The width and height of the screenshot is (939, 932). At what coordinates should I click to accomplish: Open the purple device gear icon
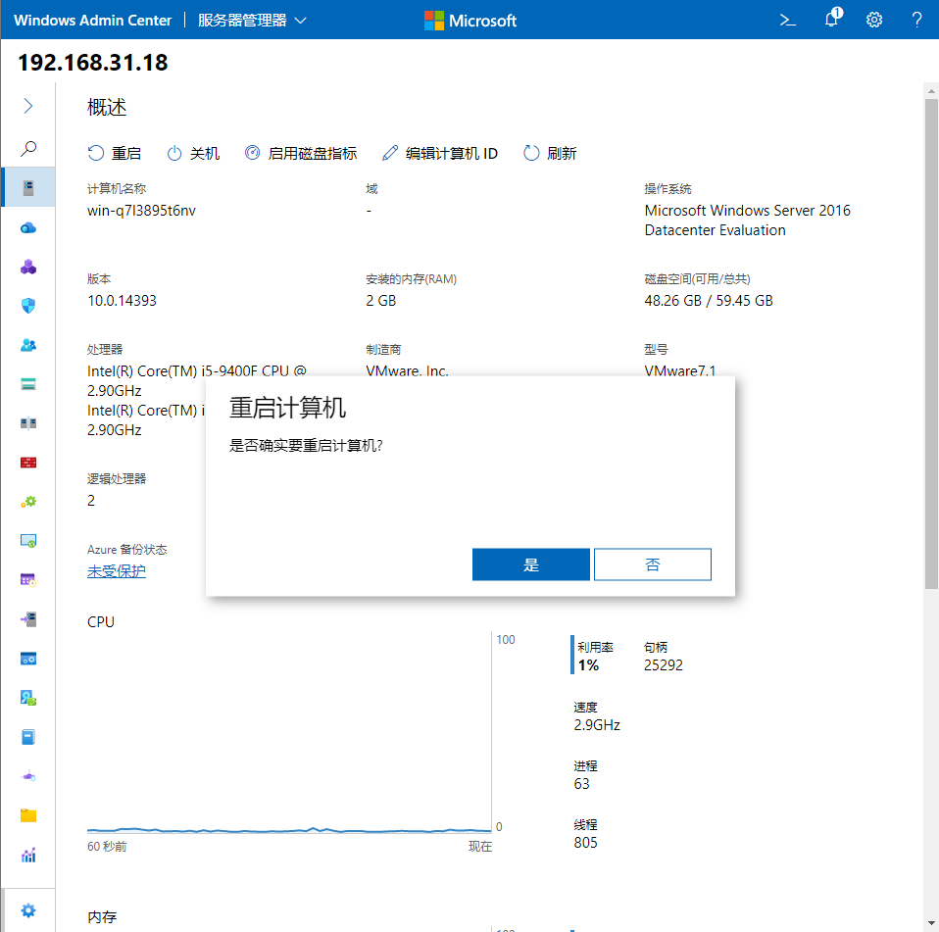[28, 776]
